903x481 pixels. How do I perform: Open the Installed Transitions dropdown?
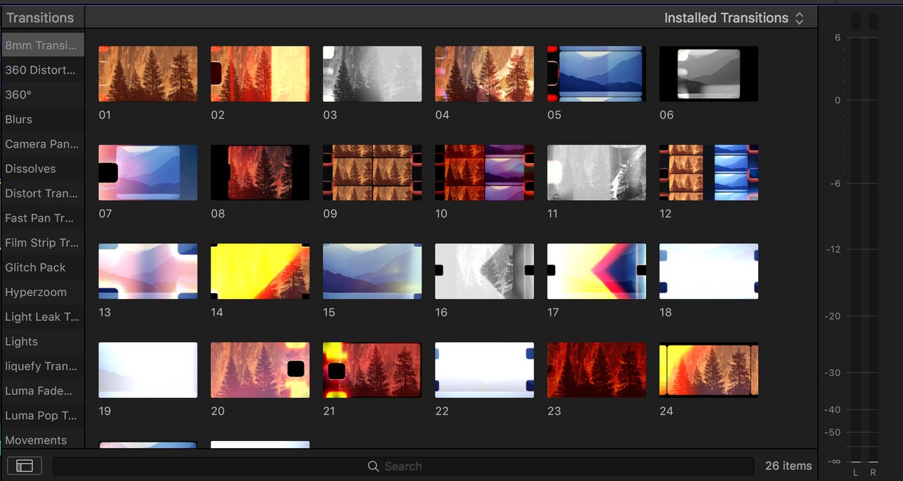(x=725, y=17)
